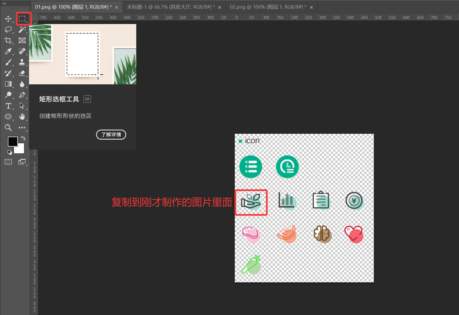The width and height of the screenshot is (459, 315).
Task: Click the red heart icon on canvas
Action: (354, 234)
